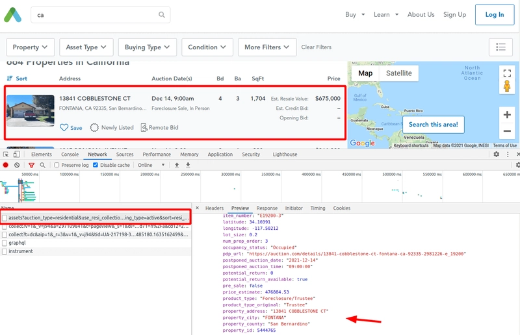Click the Keyboard shortcuts map link

411,145
